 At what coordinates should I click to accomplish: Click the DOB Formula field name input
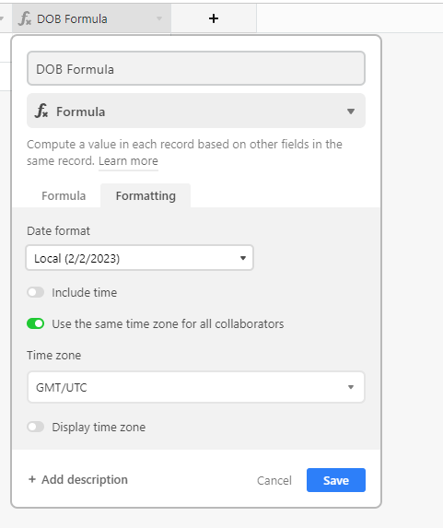click(x=196, y=68)
